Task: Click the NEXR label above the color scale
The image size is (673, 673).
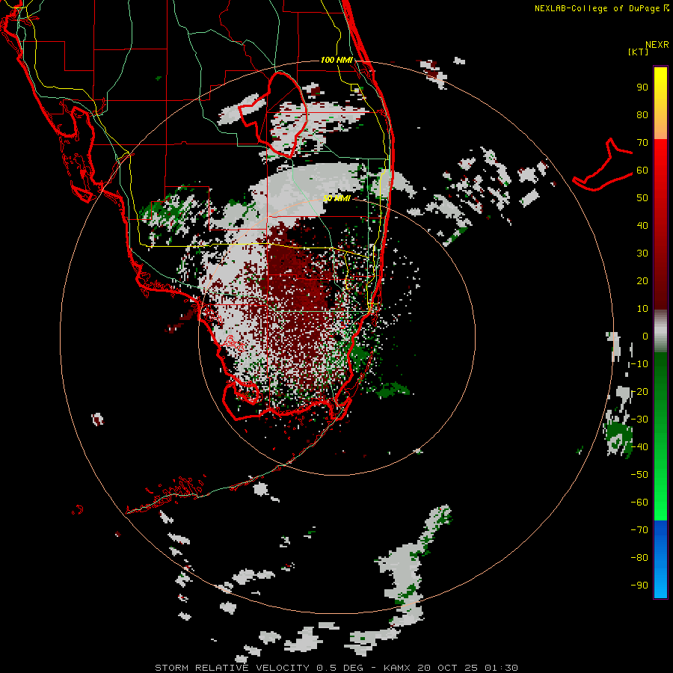Action: [x=657, y=45]
